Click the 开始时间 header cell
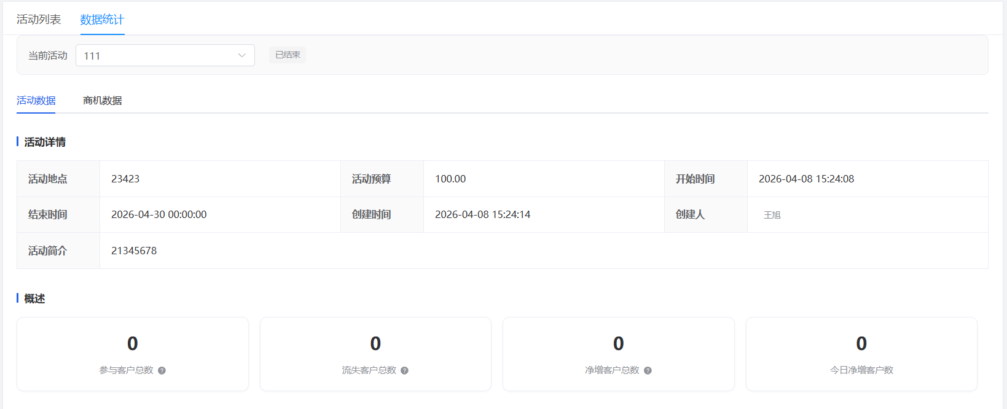The image size is (1007, 409). pyautogui.click(x=706, y=179)
